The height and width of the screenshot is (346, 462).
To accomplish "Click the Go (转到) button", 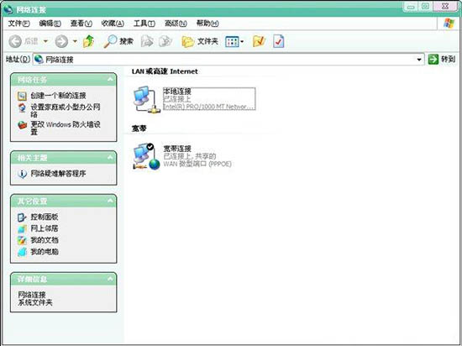I will pyautogui.click(x=442, y=59).
